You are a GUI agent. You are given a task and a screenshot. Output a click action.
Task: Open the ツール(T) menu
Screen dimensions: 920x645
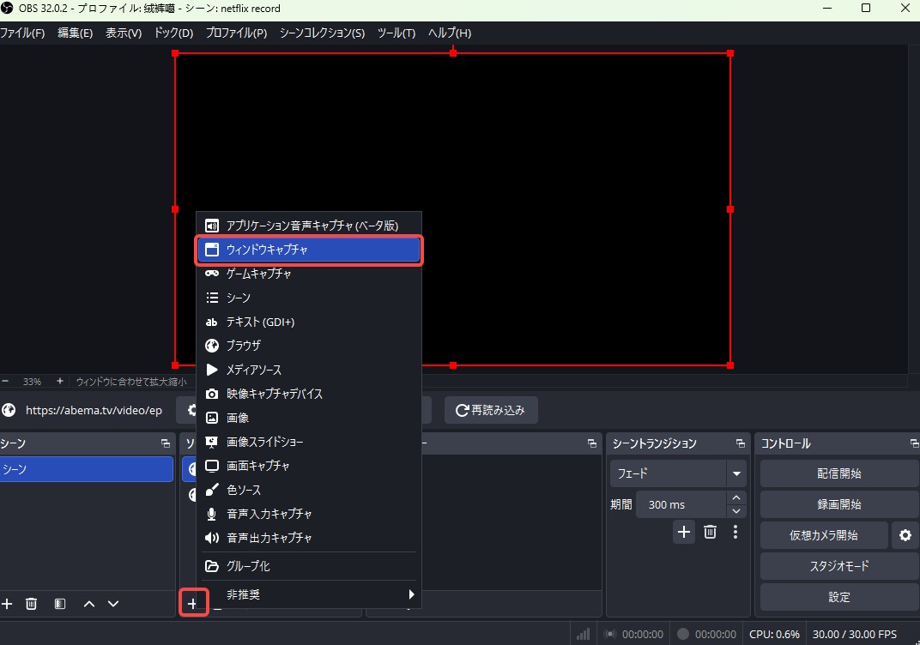tap(396, 33)
